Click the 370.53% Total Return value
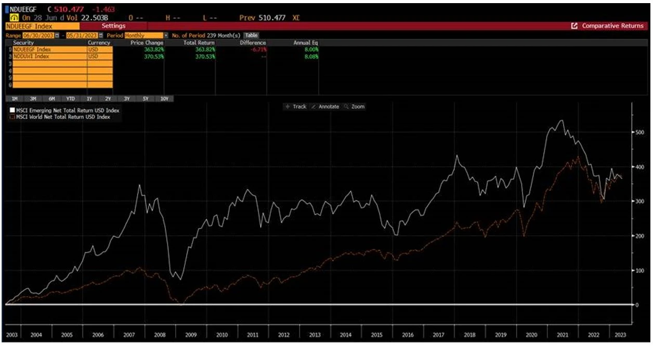This screenshot has height=346, width=653. pos(205,56)
